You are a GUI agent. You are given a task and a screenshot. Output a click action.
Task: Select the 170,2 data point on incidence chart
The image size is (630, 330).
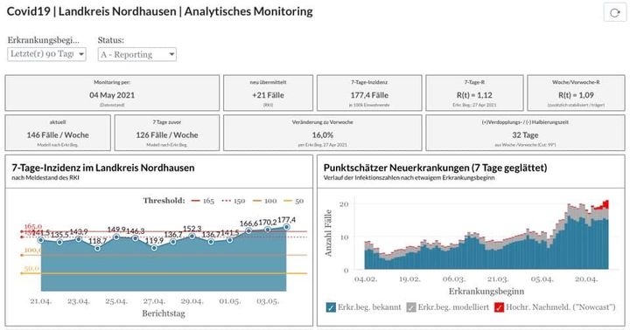tap(268, 230)
